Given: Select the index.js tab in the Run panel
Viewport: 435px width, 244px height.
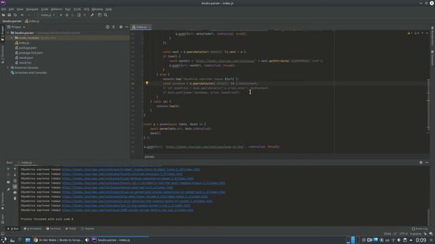Looking at the screenshot, I should pos(27,163).
